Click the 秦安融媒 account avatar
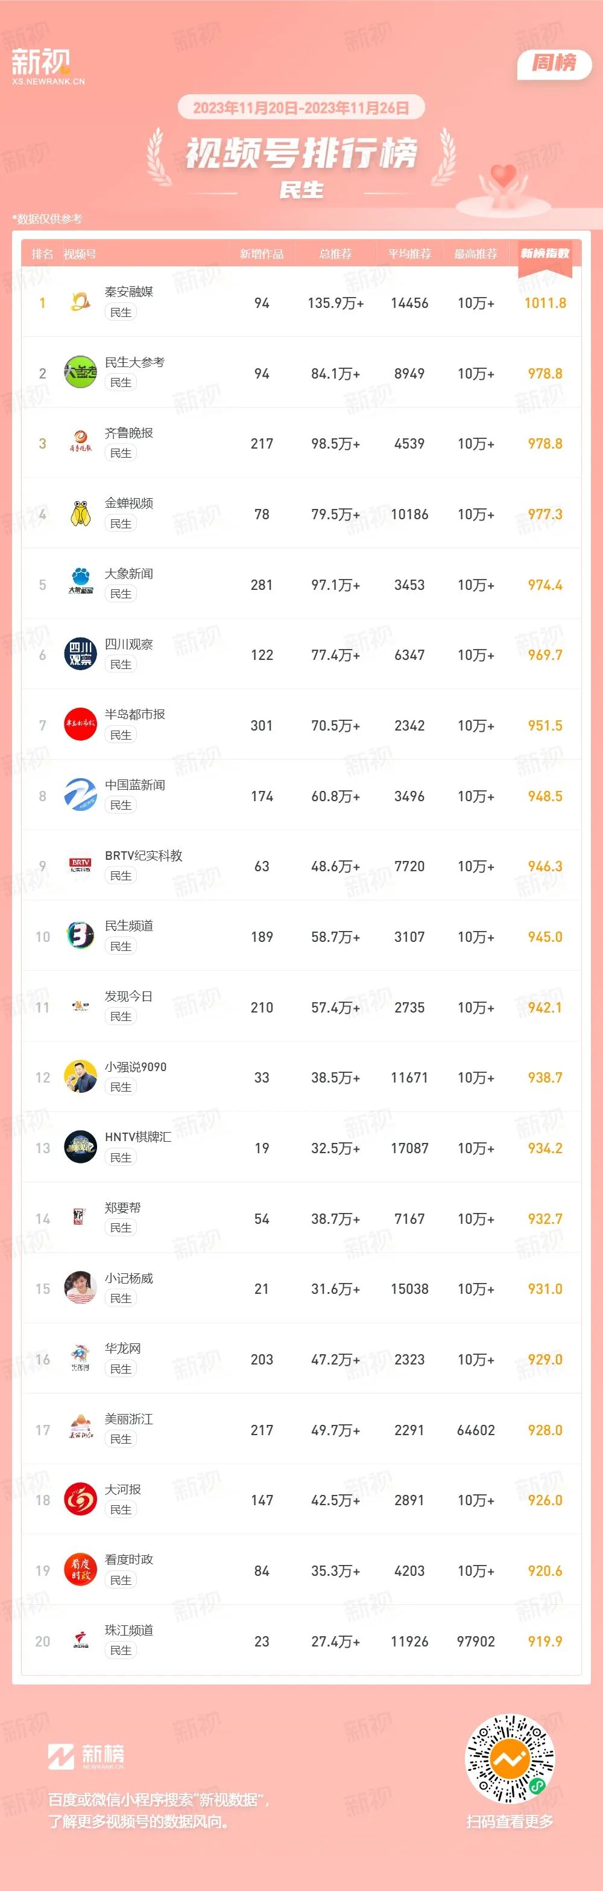The height and width of the screenshot is (1891, 603). tap(80, 302)
